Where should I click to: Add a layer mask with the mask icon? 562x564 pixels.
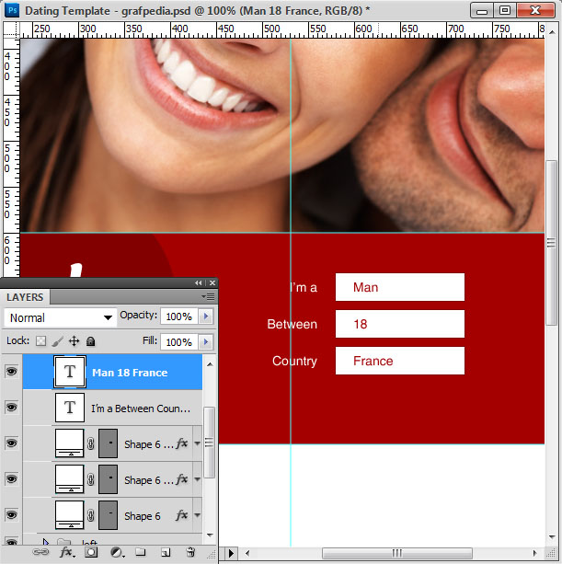(91, 552)
